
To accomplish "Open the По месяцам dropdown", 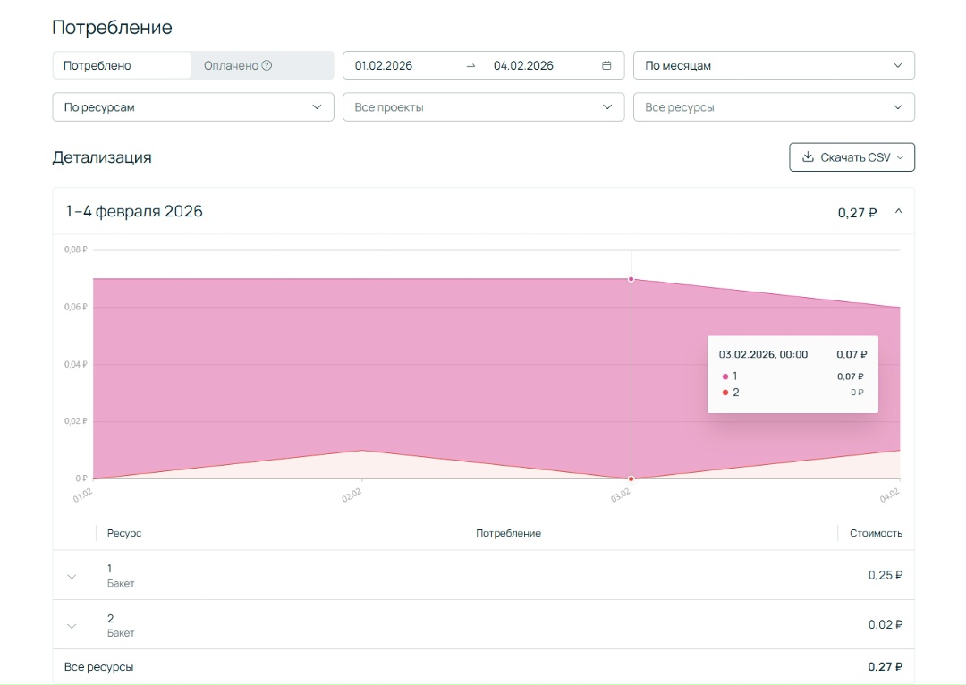I will [x=774, y=65].
